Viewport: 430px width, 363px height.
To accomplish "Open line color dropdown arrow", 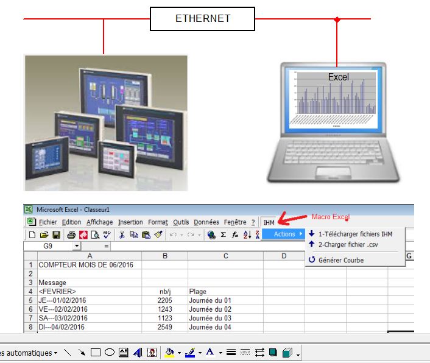I will (200, 353).
